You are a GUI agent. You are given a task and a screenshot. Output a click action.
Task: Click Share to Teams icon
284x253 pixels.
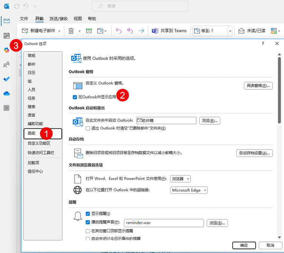click(x=155, y=31)
